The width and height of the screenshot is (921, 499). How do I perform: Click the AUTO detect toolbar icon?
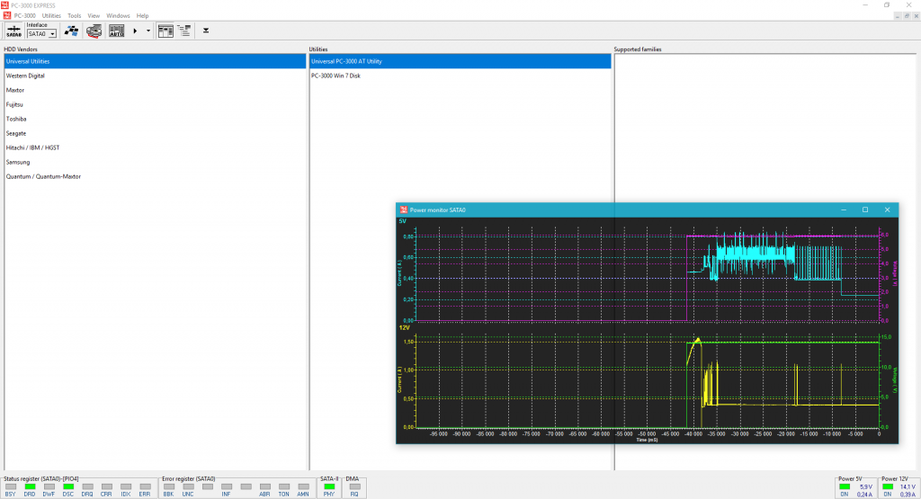click(x=116, y=31)
